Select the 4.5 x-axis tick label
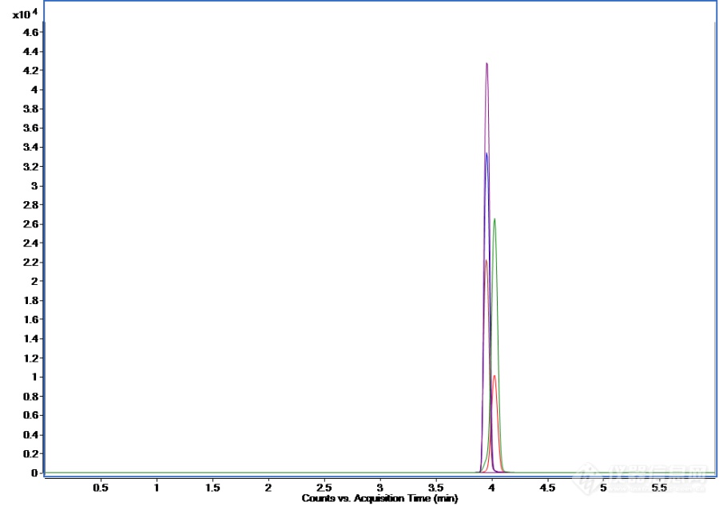719x506 pixels. [x=546, y=486]
